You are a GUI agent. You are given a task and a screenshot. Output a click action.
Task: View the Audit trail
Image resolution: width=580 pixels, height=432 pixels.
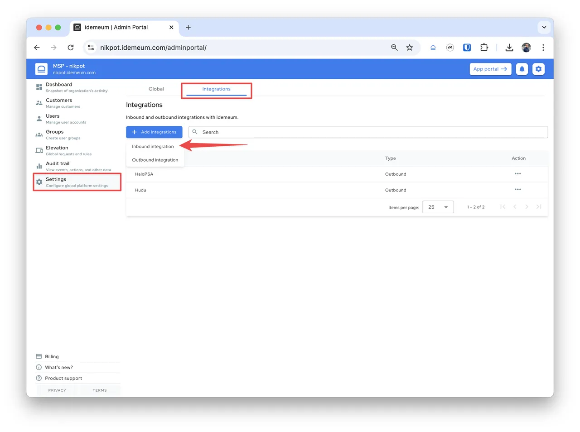[x=76, y=166]
